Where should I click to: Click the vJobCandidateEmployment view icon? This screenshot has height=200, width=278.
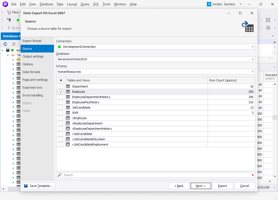(x=68, y=144)
